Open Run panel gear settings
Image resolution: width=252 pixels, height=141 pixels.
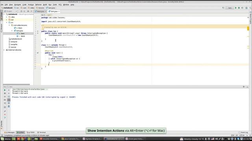244,87
